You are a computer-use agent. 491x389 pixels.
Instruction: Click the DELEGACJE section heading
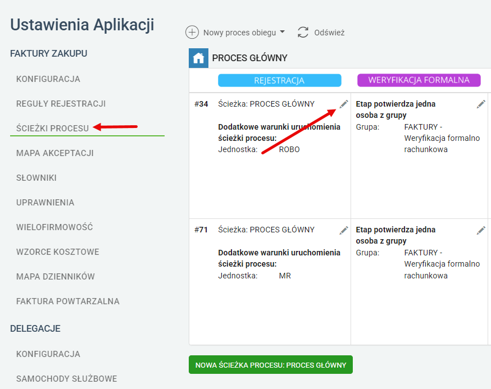[x=35, y=328]
